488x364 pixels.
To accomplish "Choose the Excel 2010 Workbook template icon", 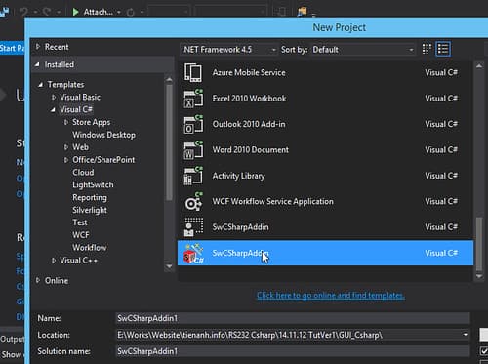I will tap(193, 99).
